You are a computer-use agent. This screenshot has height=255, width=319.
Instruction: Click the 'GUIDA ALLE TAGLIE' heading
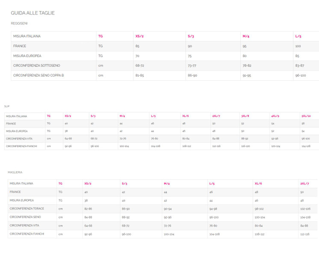click(33, 13)
